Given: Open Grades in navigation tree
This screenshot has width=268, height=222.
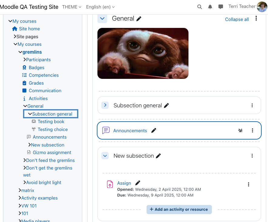Looking at the screenshot, I should (x=36, y=83).
